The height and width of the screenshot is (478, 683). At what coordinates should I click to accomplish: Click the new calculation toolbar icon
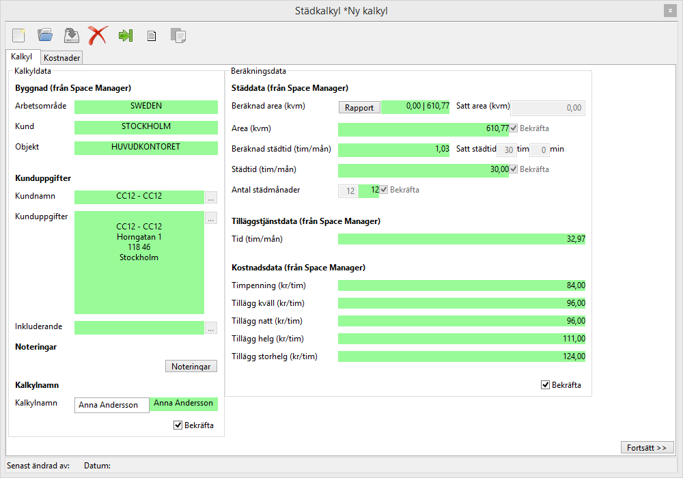pos(18,36)
